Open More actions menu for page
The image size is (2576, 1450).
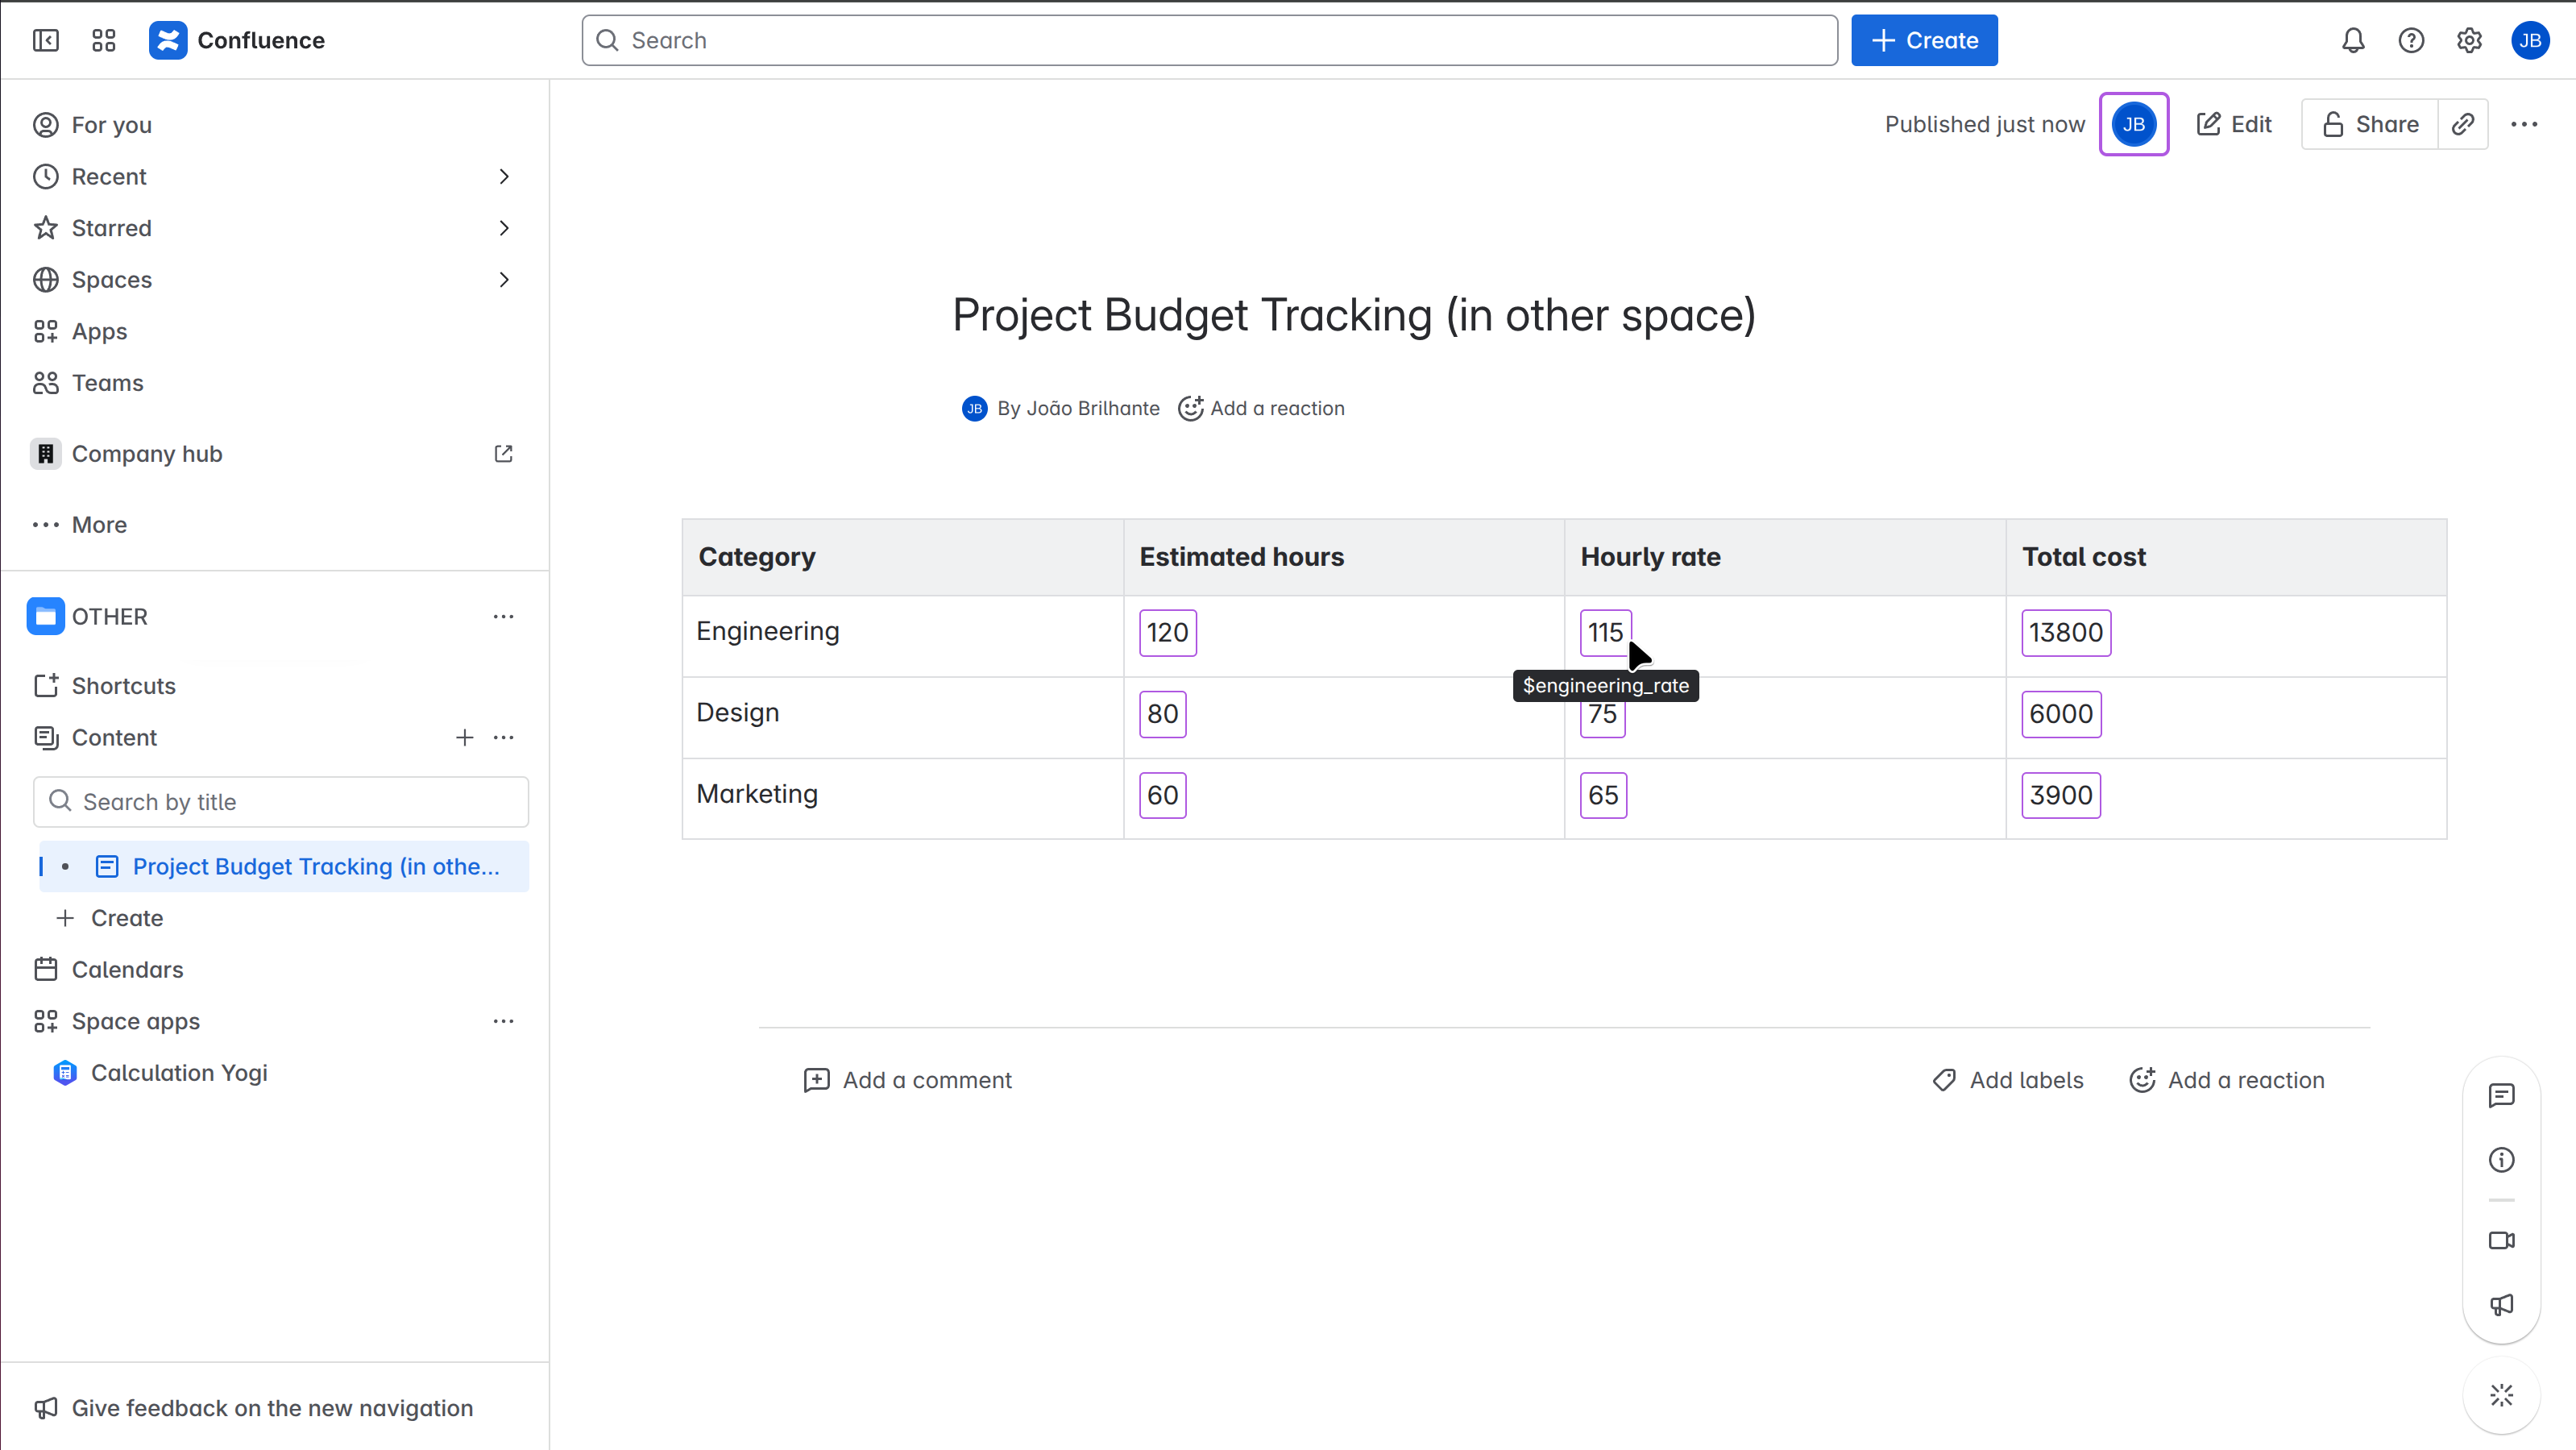point(2524,124)
